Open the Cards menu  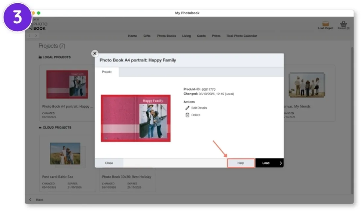(201, 36)
